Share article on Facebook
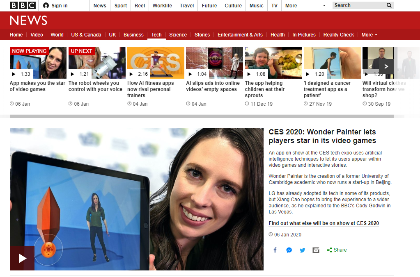420x277 pixels. click(275, 250)
